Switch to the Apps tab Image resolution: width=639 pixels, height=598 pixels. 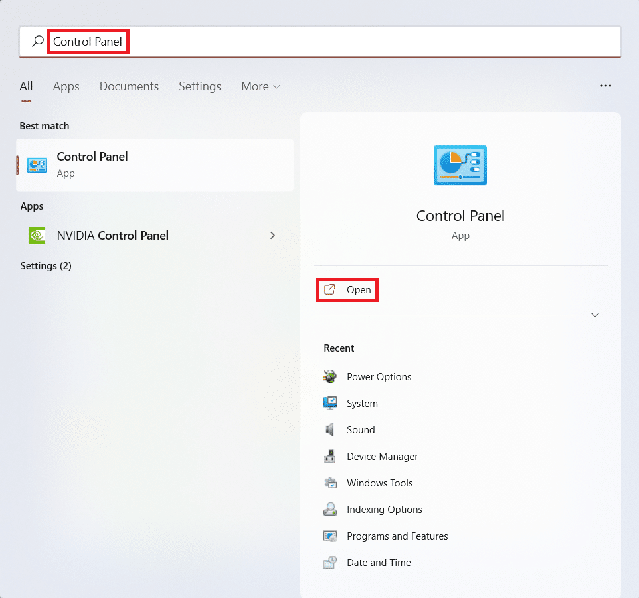tap(66, 86)
